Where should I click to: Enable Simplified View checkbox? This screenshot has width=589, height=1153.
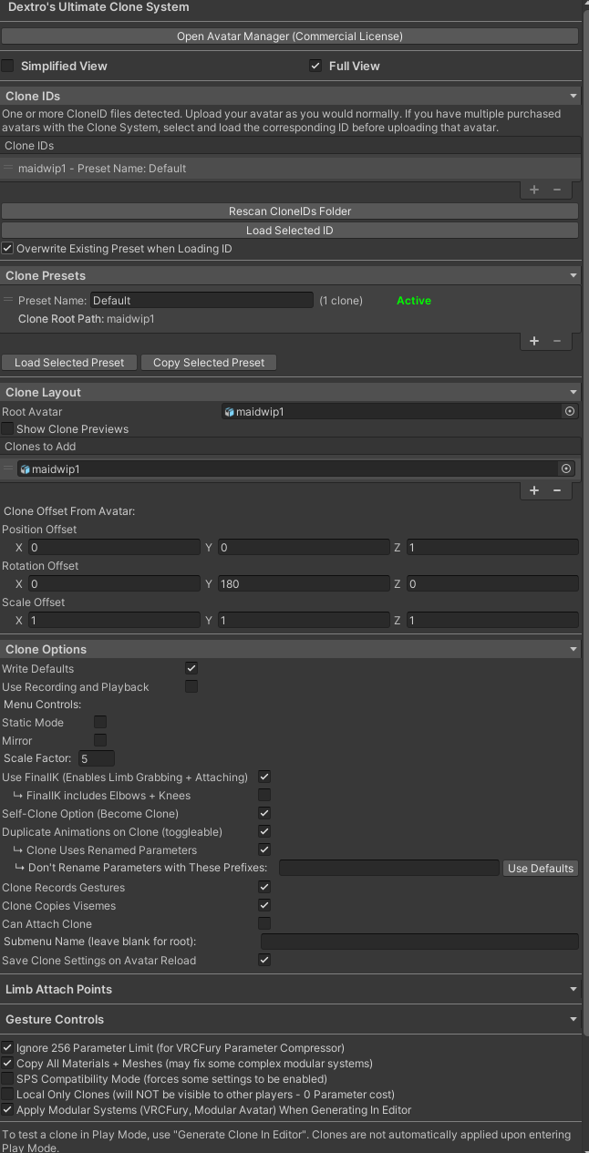point(8,66)
